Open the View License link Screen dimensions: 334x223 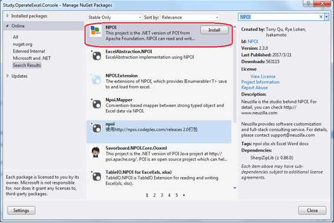coord(263,76)
